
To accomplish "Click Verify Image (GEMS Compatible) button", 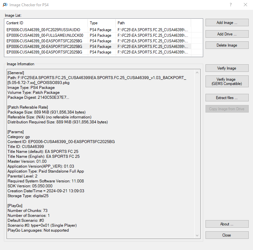I will tap(227, 81).
